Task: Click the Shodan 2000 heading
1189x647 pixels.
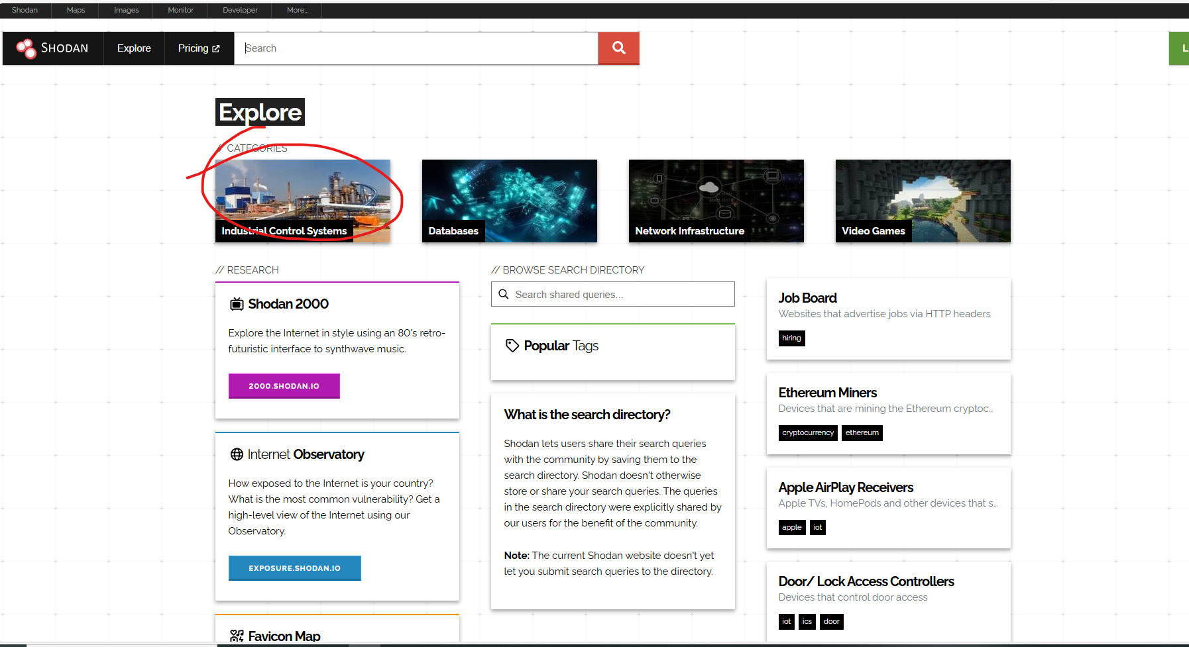Action: [288, 304]
